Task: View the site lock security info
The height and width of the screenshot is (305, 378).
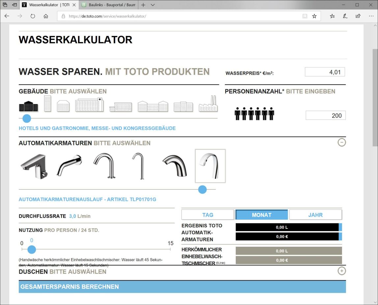Action: 64,16
